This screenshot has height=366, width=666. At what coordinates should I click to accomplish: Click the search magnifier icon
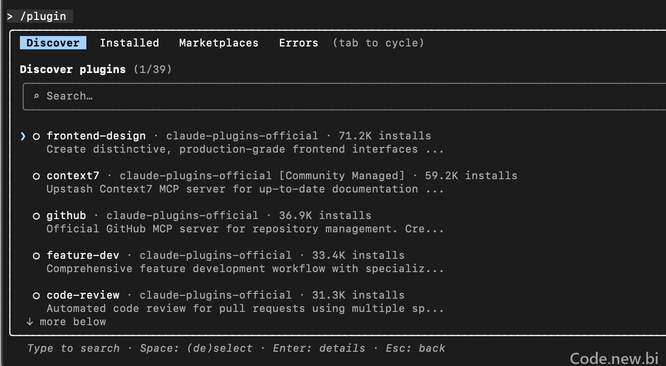click(x=36, y=96)
